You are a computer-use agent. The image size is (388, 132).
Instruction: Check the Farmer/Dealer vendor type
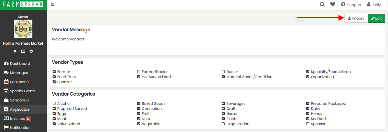[139, 72]
